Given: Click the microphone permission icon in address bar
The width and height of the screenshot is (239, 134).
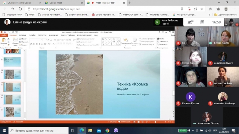Looking at the screenshot, I should pos(182,9).
